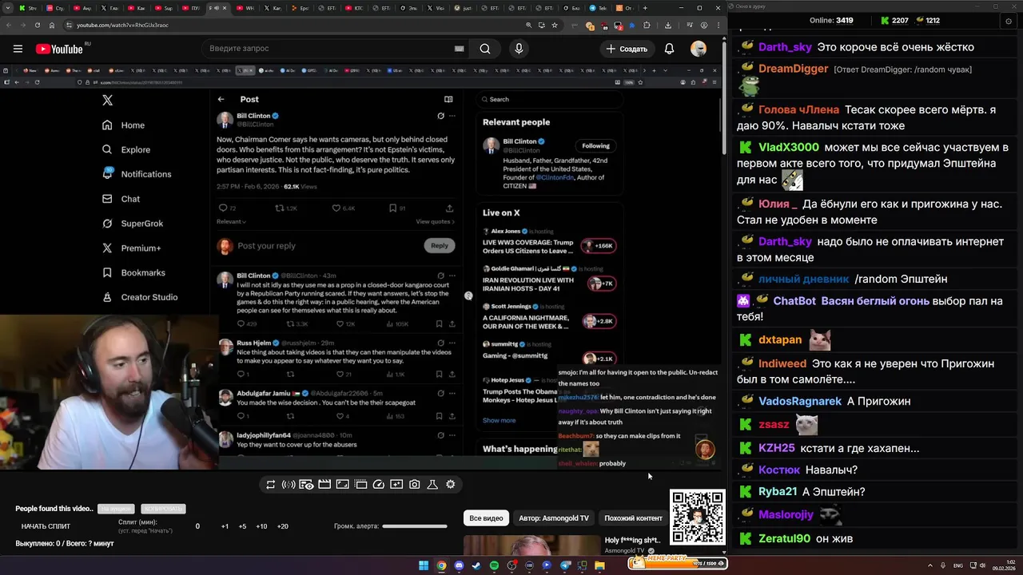This screenshot has width=1023, height=575.
Task: Open Spotify from the taskbar
Action: [494, 565]
